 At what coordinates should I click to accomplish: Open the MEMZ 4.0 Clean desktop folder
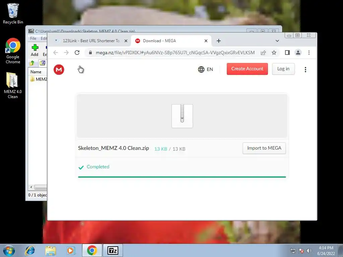[x=13, y=85]
